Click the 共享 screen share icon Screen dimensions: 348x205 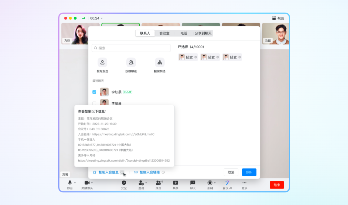[176, 183]
